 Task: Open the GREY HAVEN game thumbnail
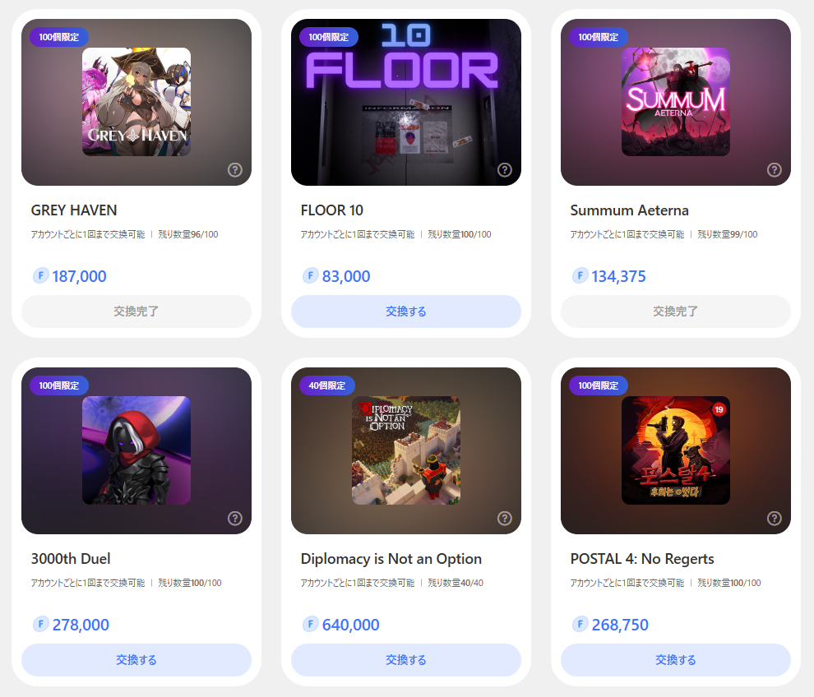tap(136, 102)
